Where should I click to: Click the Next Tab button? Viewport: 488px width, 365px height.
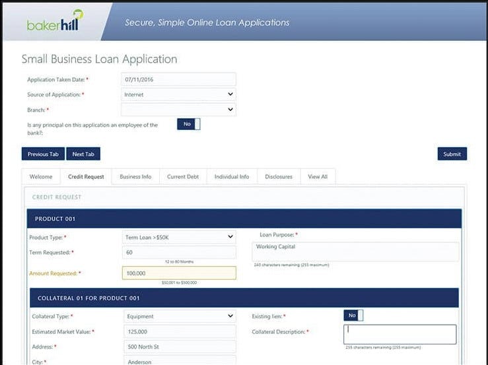pyautogui.click(x=83, y=154)
